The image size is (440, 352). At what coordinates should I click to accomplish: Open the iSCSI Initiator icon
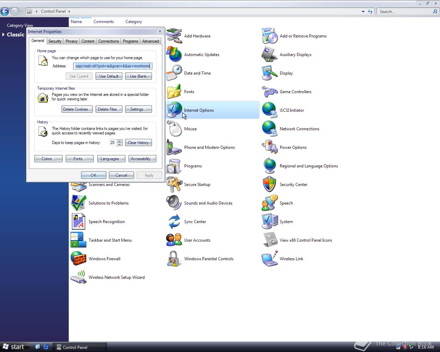[x=269, y=110]
